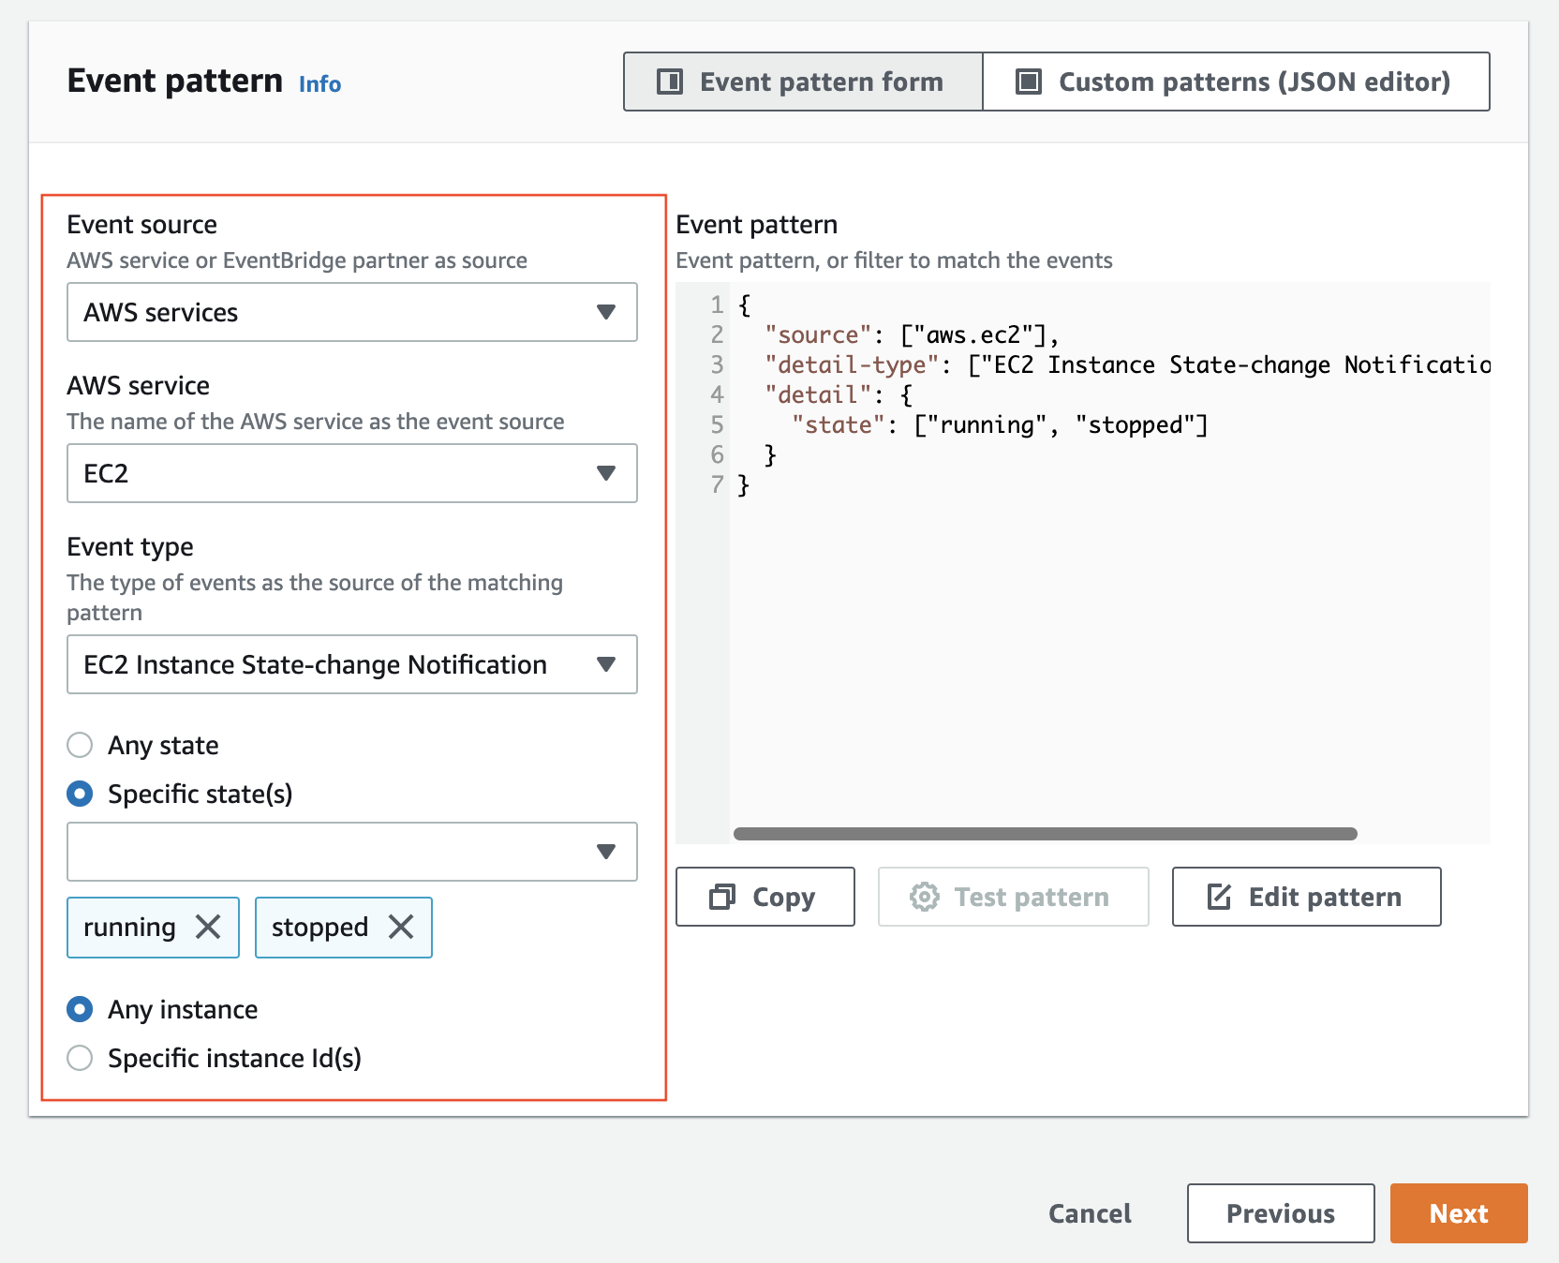Switch to Event pattern form tab
The image size is (1559, 1263).
[x=803, y=82]
